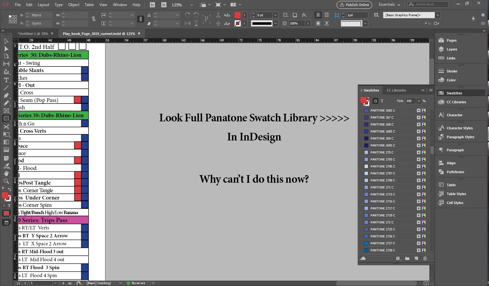Select PANTONE 2665 C swatch
Image resolution: width=489 pixels, height=286 pixels.
(x=395, y=110)
